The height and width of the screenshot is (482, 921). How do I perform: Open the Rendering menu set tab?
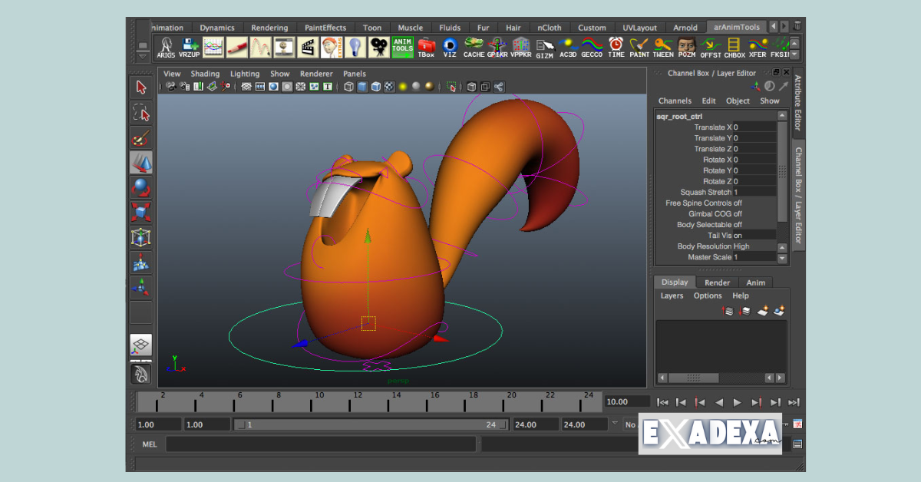pyautogui.click(x=270, y=27)
